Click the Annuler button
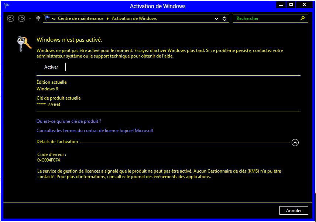Image resolution: width=316 pixels, height=222 pixels. 293,211
